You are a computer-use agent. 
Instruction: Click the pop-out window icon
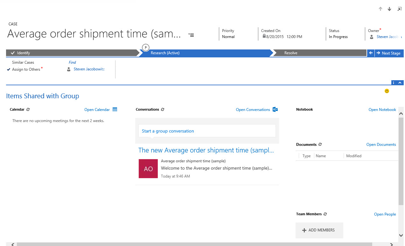click(x=399, y=9)
